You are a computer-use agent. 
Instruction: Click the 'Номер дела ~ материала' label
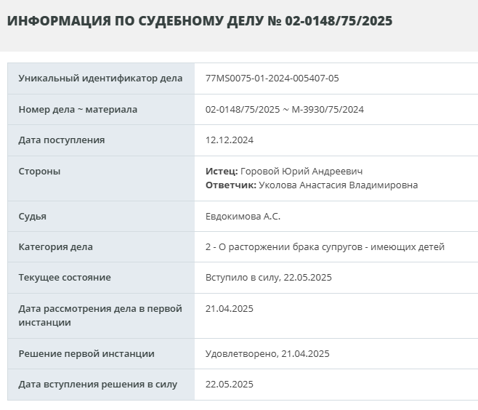click(x=78, y=110)
